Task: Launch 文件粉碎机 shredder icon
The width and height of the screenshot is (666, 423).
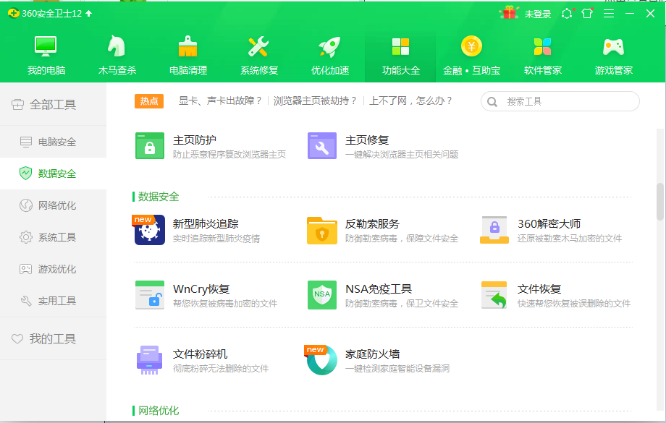Action: 149,360
